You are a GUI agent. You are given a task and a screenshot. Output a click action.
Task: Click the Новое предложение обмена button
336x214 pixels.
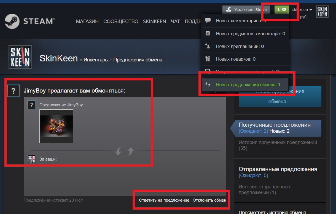coord(280,96)
